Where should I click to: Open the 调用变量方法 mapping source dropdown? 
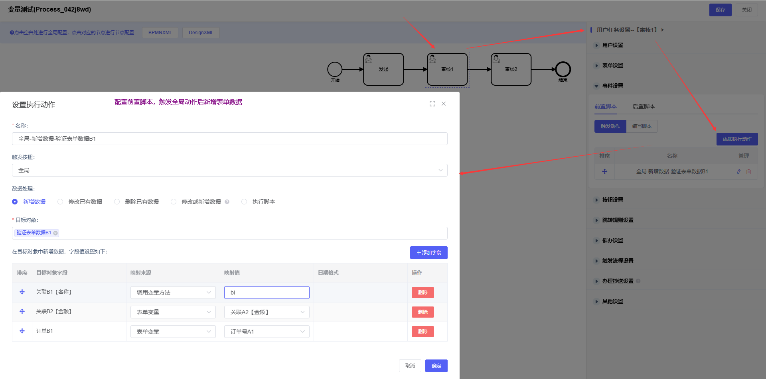click(173, 293)
